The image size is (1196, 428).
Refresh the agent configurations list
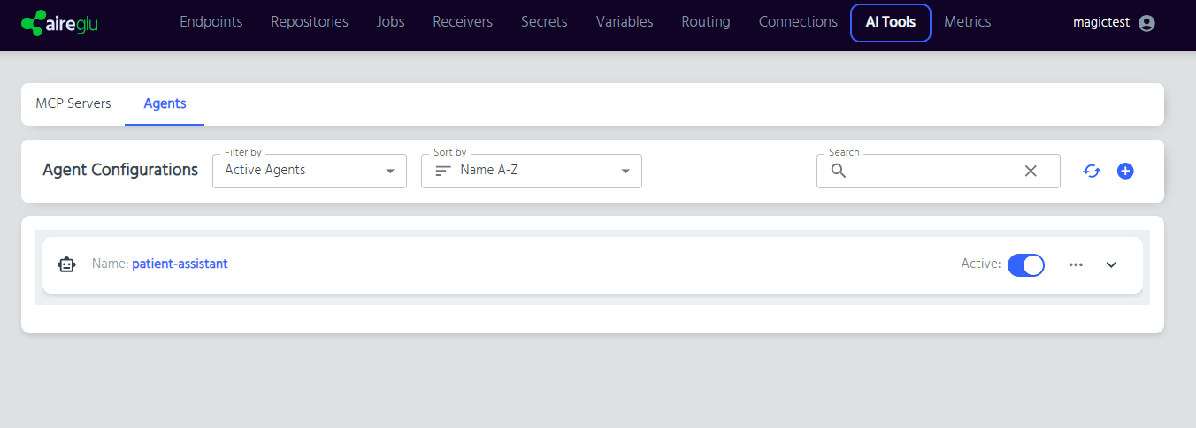coord(1092,171)
